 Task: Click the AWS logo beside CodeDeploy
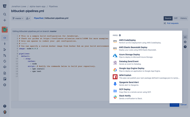pos(115,41)
